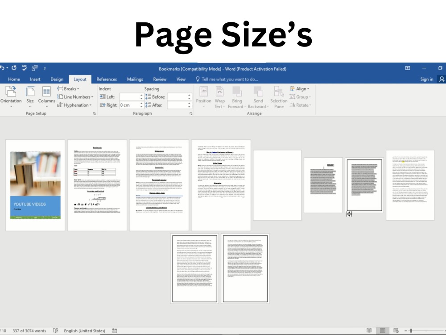446x335 pixels.
Task: Open the page Size menu
Action: point(30,97)
